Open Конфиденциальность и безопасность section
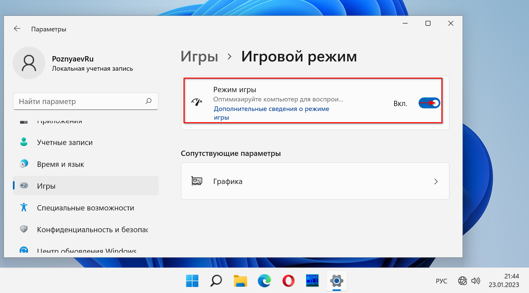The width and height of the screenshot is (529, 293). [92, 230]
